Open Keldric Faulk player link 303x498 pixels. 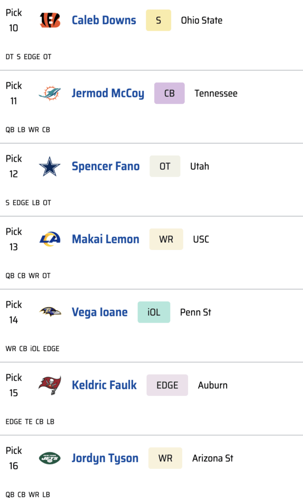tap(104, 385)
